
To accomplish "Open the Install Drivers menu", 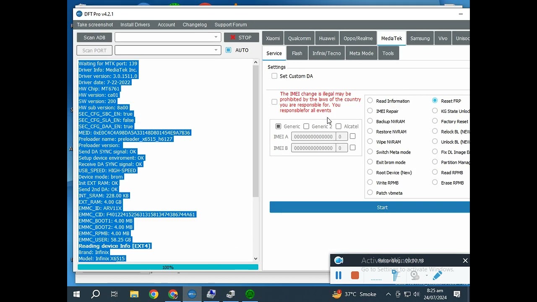I will (x=135, y=25).
